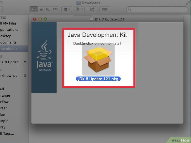Switch Finder to list view

[x=41, y=9]
